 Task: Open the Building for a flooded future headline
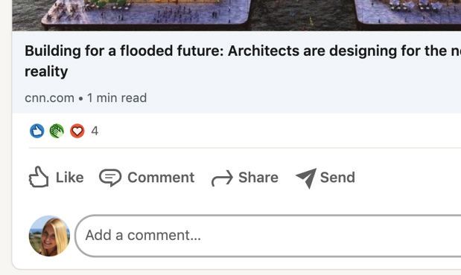[x=243, y=61]
